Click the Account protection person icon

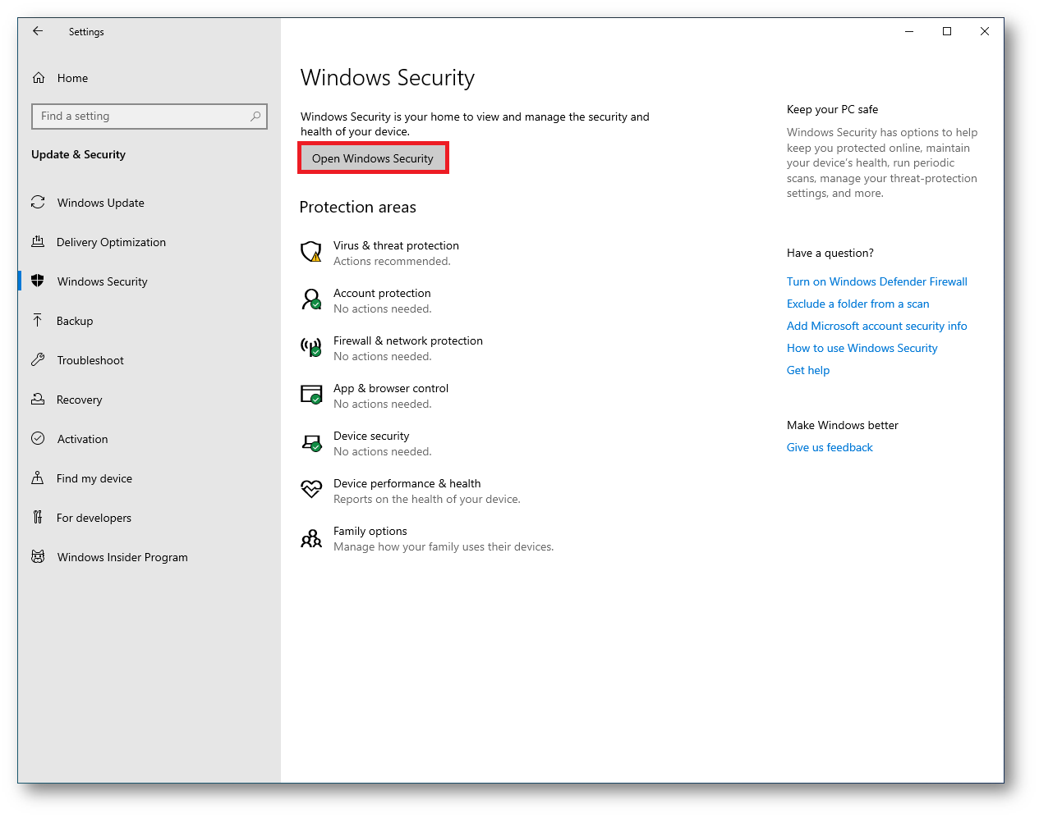point(311,299)
